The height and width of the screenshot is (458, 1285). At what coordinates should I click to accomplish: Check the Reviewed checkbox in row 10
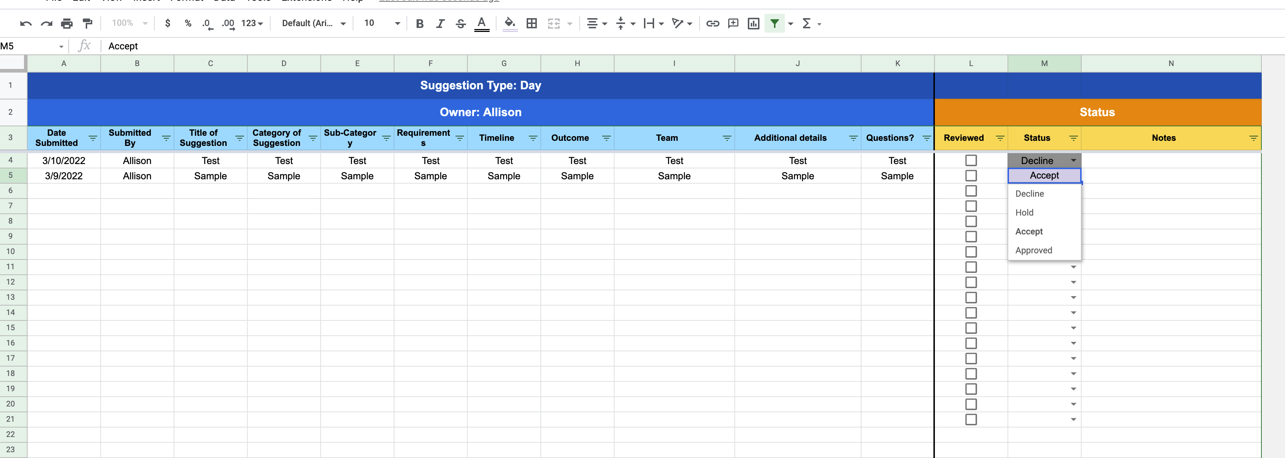tap(971, 252)
